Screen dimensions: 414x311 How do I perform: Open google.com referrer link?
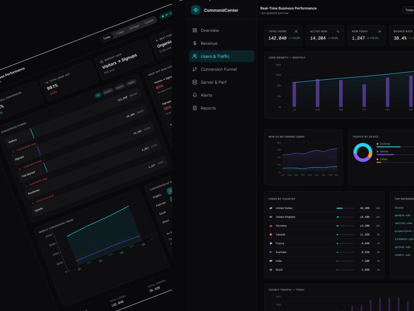pyautogui.click(x=402, y=215)
